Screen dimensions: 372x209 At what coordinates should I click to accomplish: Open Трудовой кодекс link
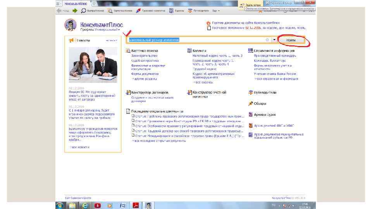point(205,69)
